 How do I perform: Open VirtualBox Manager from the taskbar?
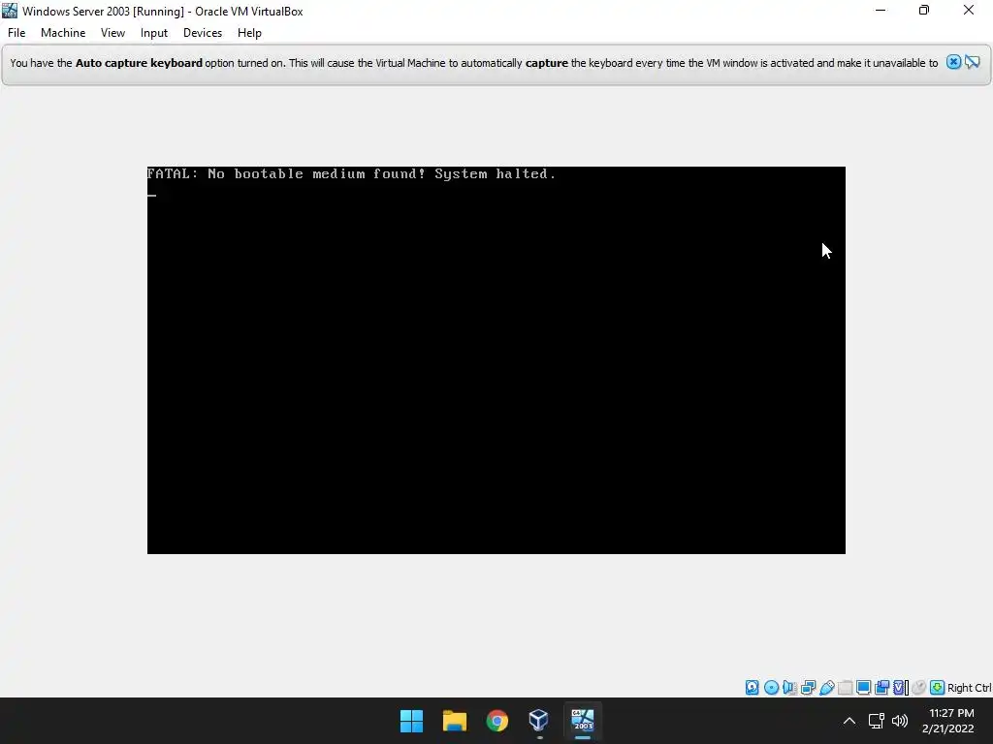(x=539, y=721)
